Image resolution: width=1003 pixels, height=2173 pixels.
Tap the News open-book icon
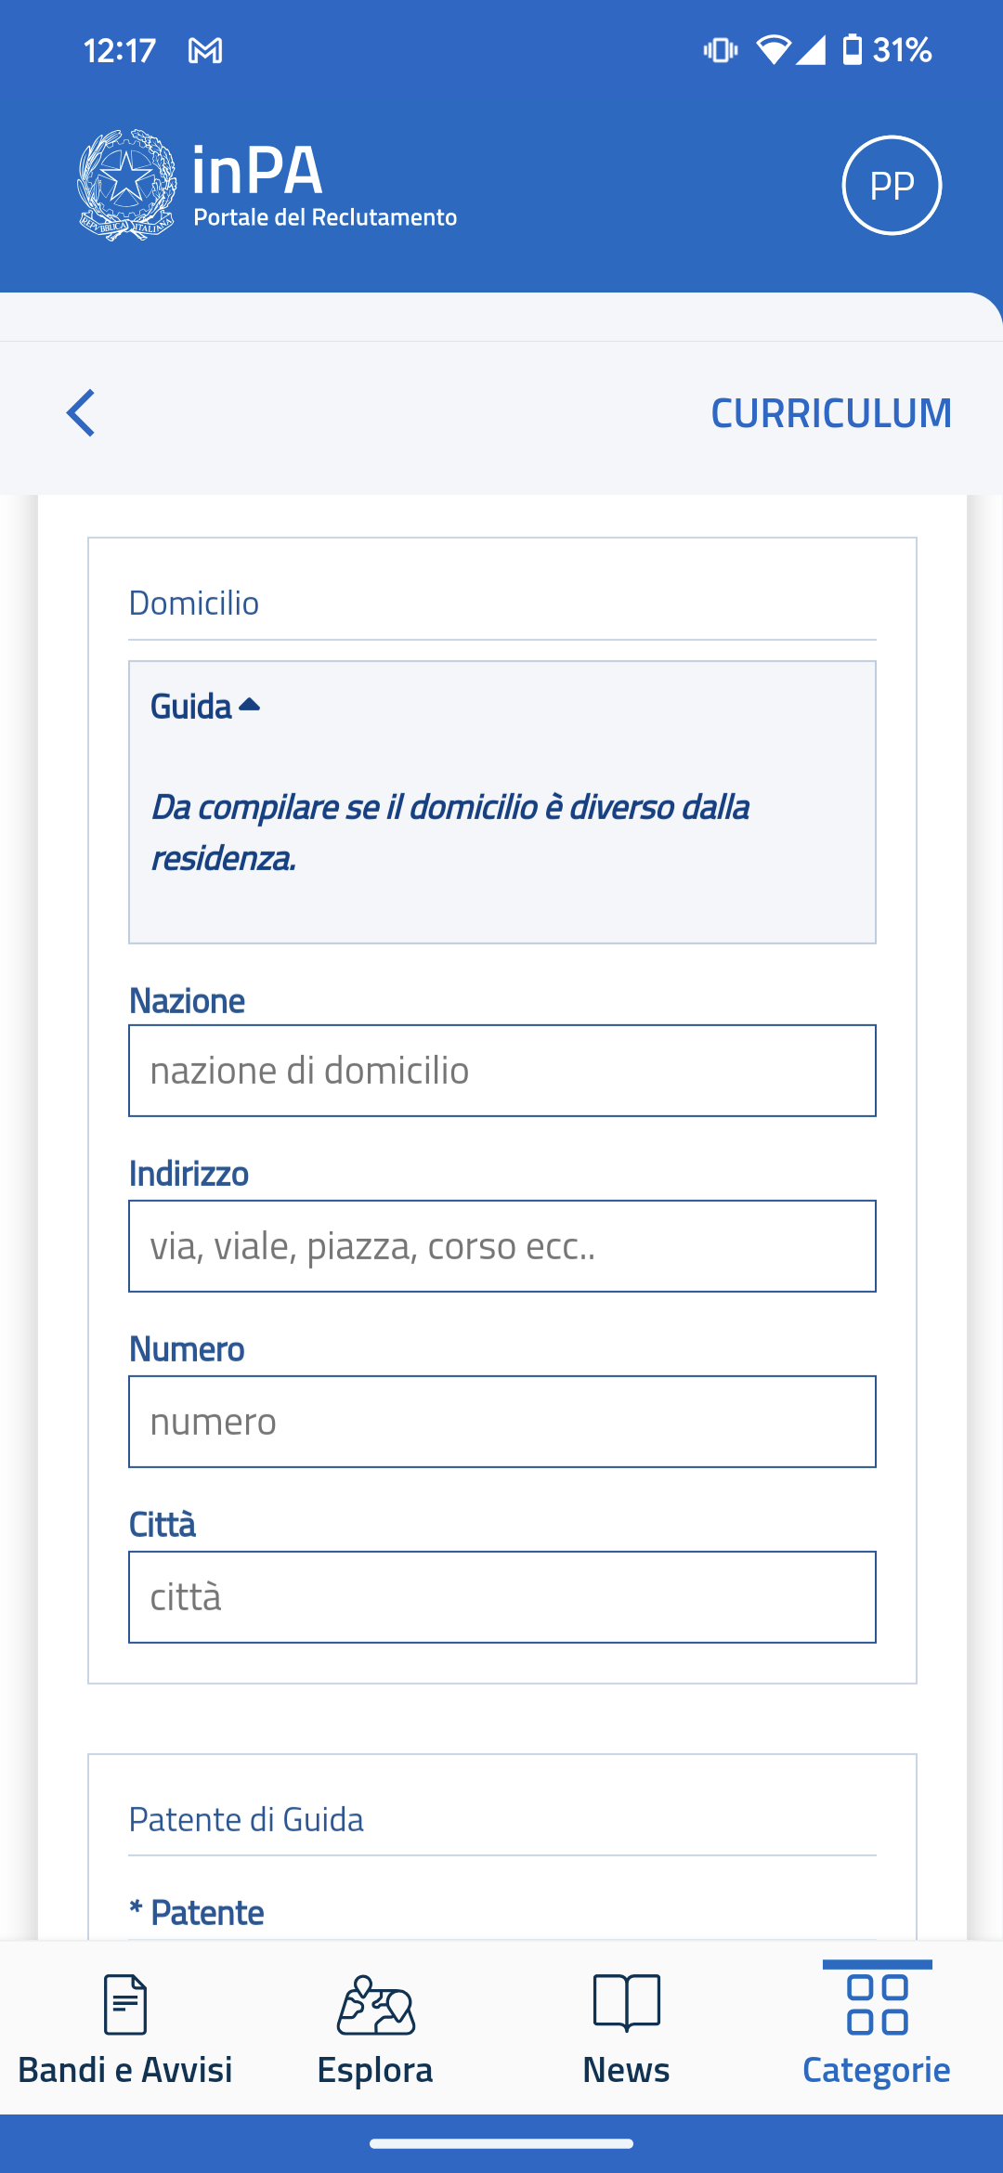point(626,2003)
